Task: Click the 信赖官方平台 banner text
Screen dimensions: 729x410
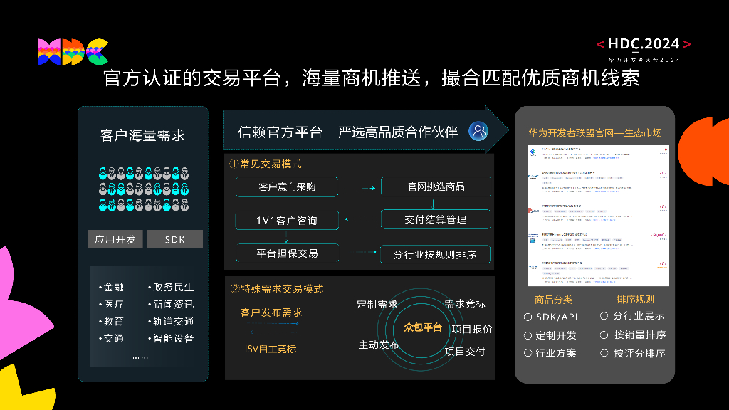Action: click(x=280, y=132)
